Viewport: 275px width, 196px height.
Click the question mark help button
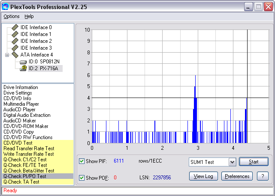[x=263, y=176]
